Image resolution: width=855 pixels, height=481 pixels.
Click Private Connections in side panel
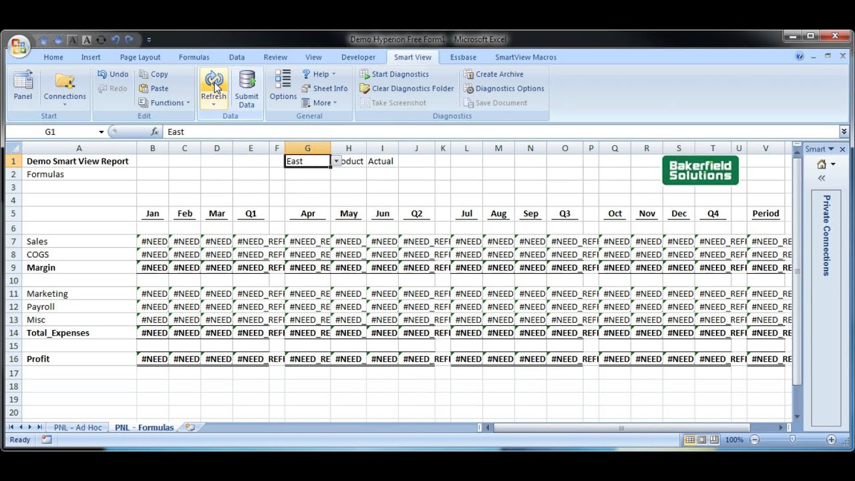tap(826, 235)
